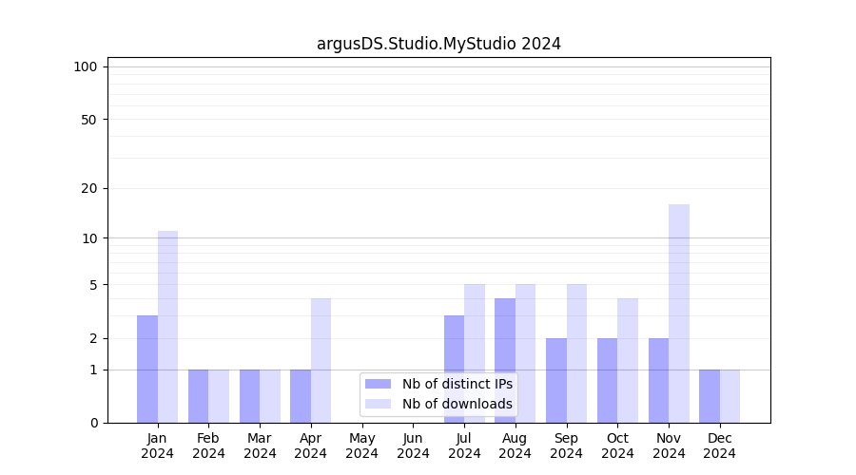Select the January distinct IPs bar
856x475 pixels.
(x=147, y=369)
